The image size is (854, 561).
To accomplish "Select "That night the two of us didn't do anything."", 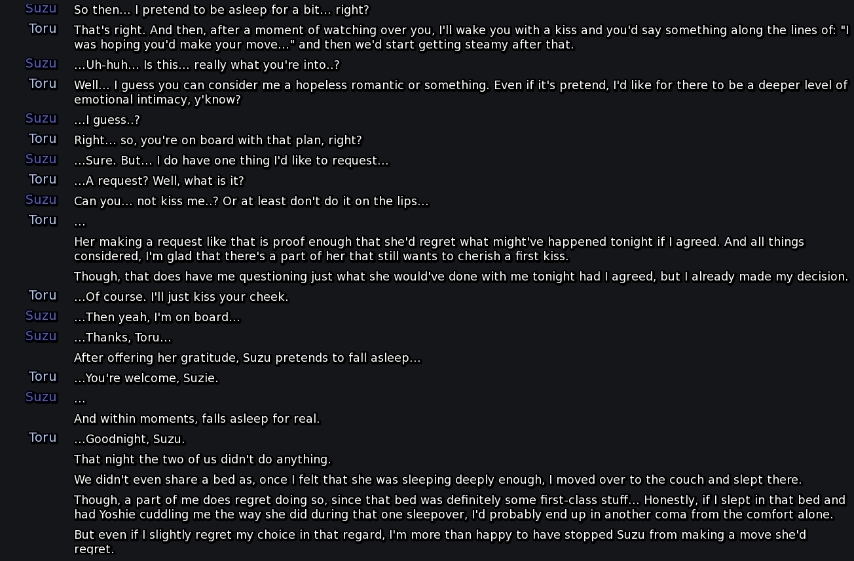I will coord(202,459).
